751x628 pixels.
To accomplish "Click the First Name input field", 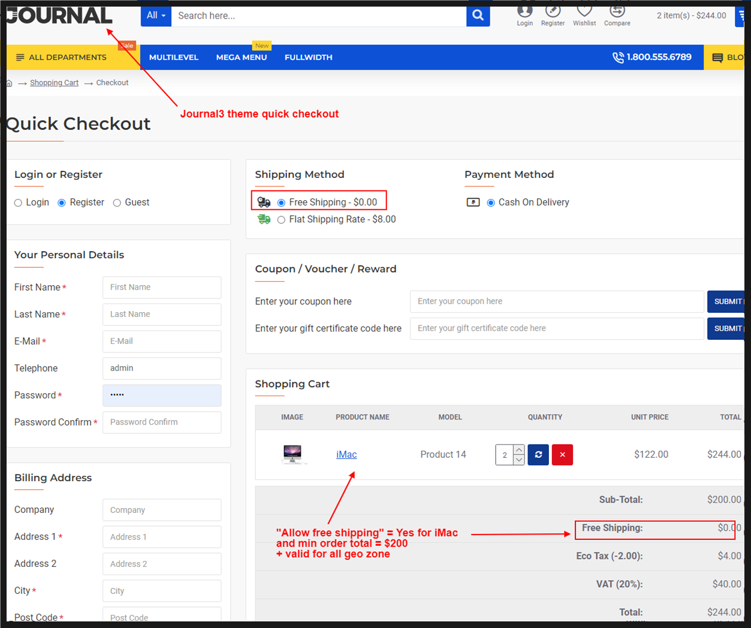I will tap(162, 288).
